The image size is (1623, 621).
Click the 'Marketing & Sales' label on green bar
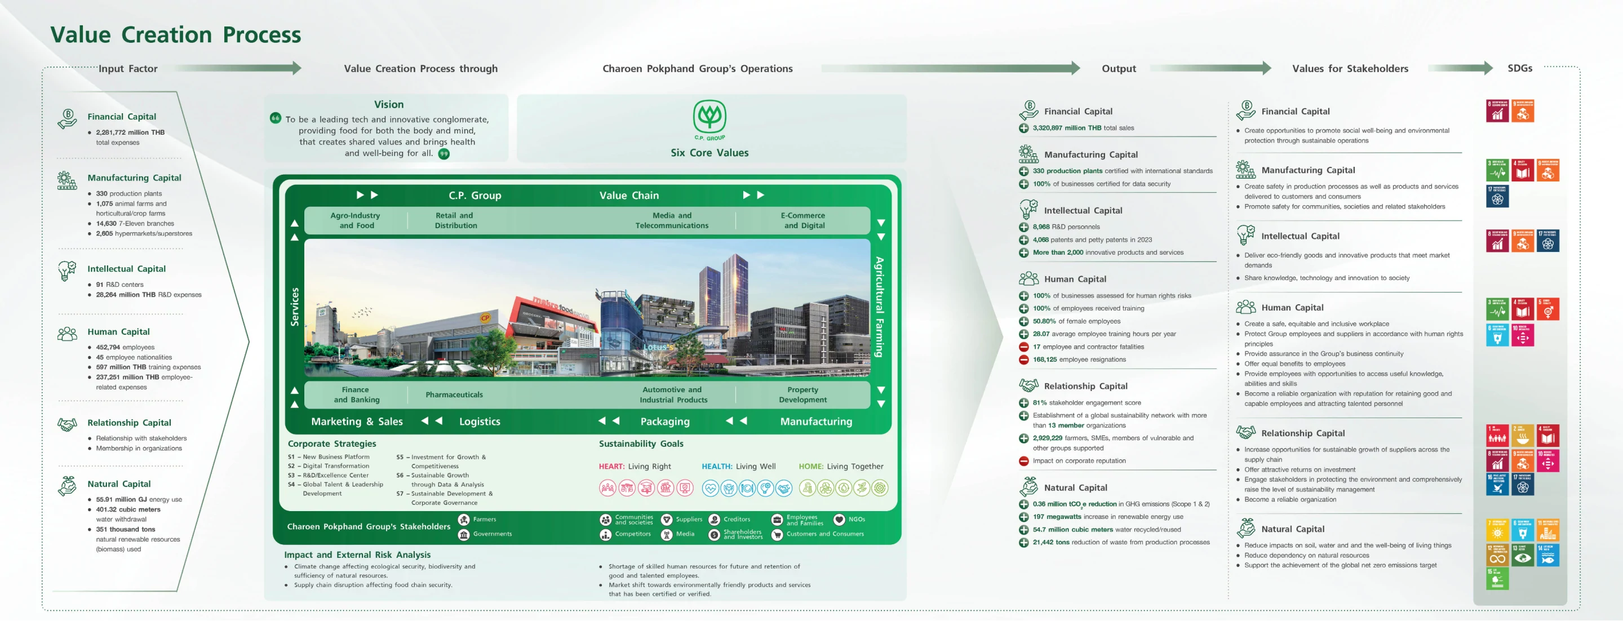pos(357,422)
